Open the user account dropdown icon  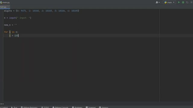(157, 2)
